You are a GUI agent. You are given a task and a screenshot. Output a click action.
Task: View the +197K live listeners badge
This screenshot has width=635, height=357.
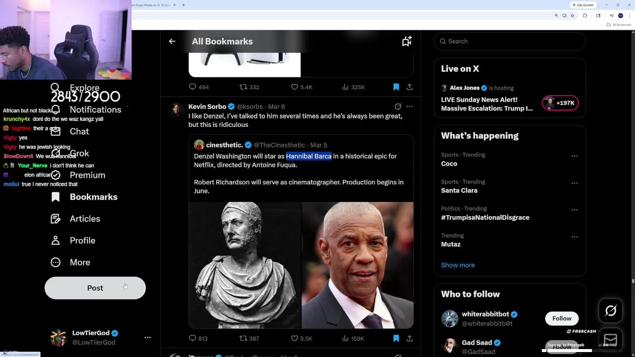pyautogui.click(x=560, y=103)
